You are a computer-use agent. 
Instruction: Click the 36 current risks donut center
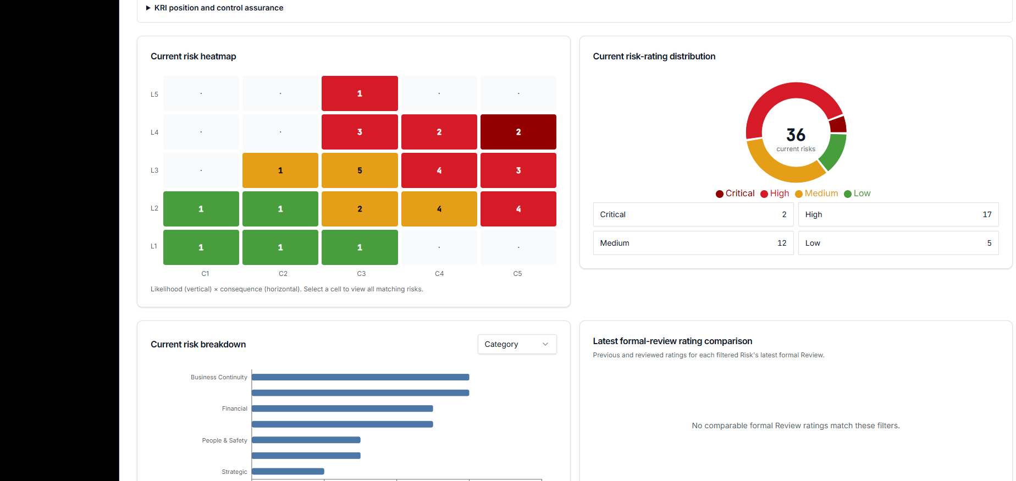pyautogui.click(x=796, y=139)
